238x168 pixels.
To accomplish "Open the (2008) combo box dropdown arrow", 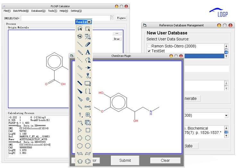I will pyautogui.click(x=226, y=116).
